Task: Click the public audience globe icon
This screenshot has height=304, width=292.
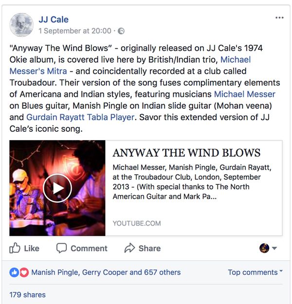Action: pos(121,31)
